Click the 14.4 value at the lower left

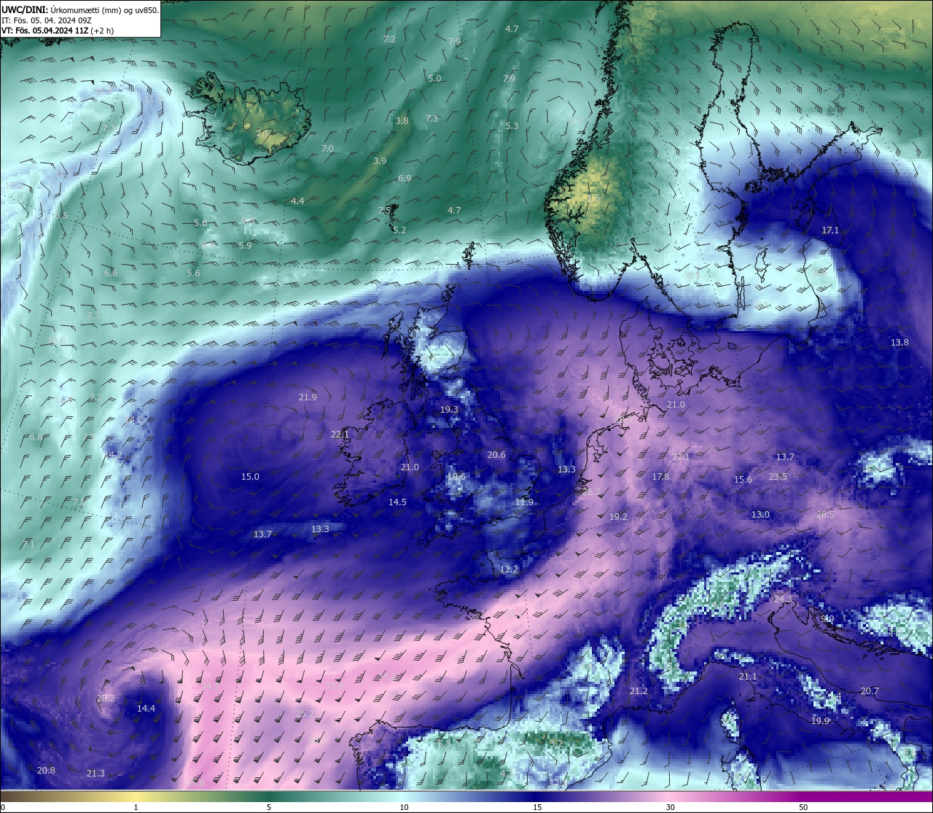146,708
